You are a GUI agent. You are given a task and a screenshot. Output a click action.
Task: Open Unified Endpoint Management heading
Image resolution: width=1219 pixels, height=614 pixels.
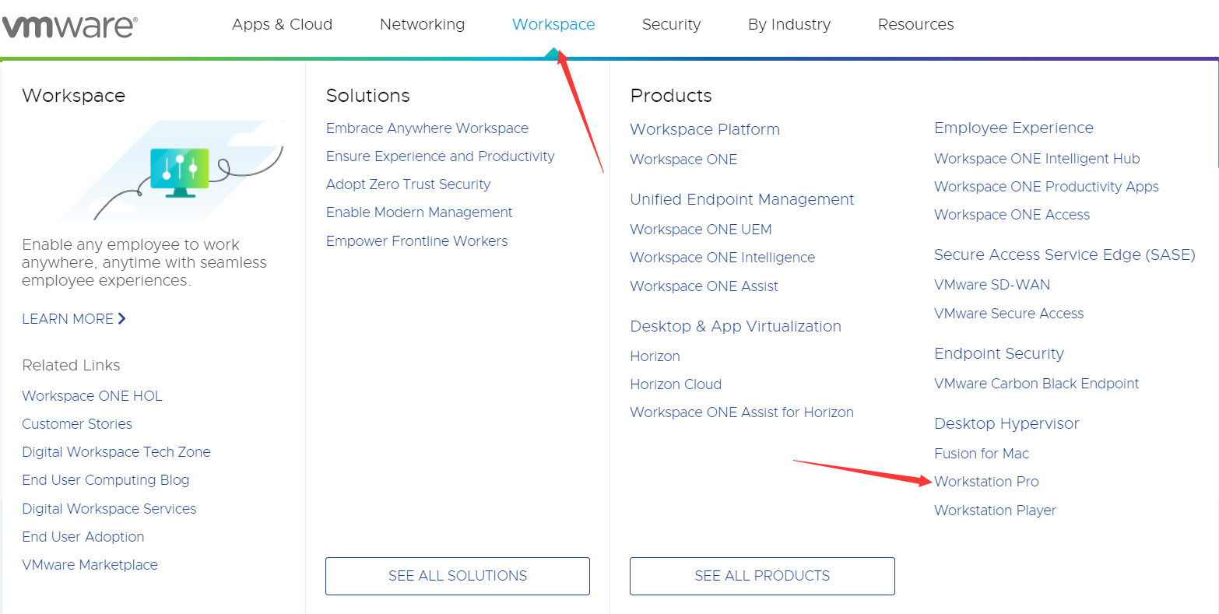coord(743,199)
